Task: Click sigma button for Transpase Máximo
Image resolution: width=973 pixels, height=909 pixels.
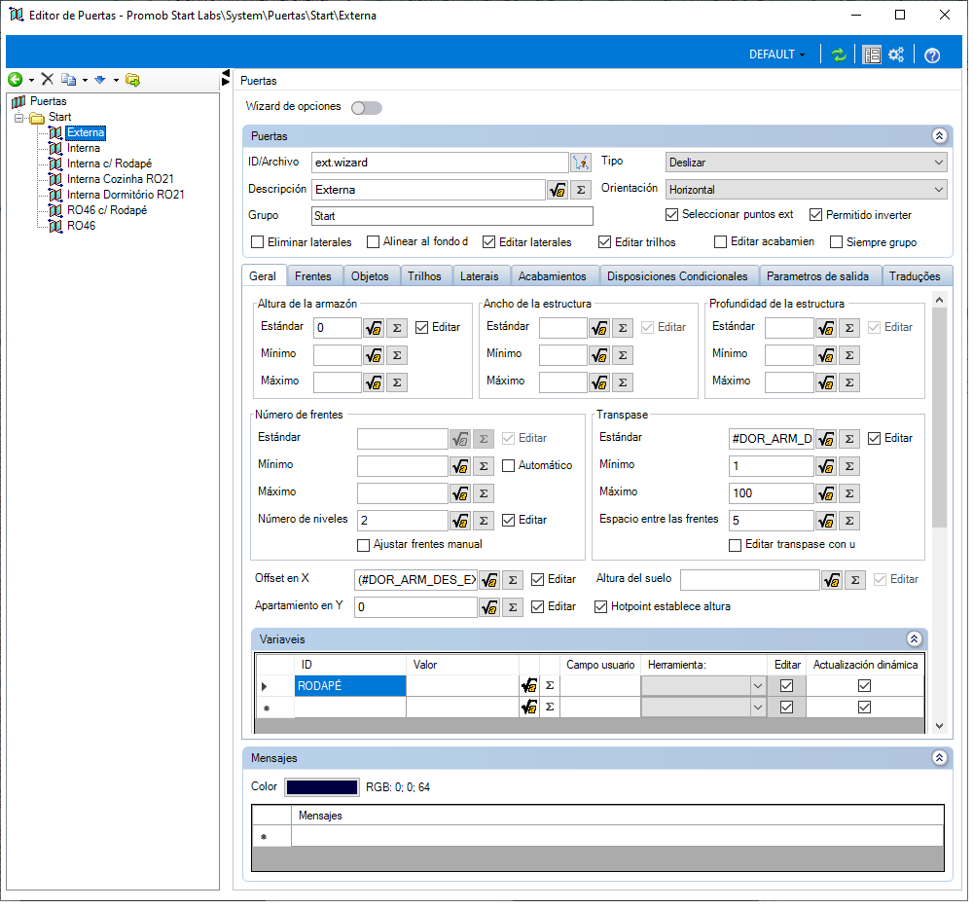Action: click(x=849, y=493)
